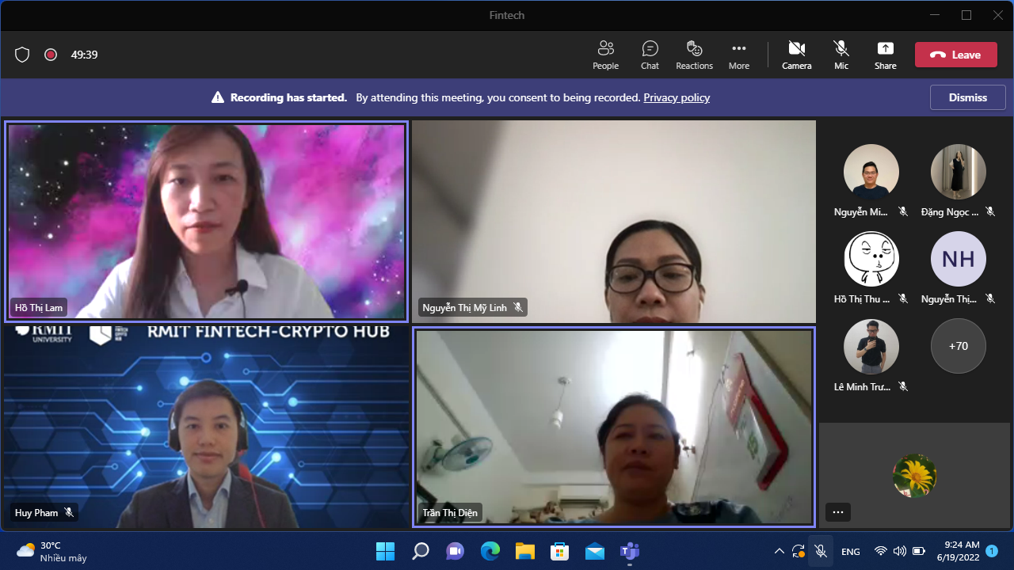Show the +70 additional participants
The height and width of the screenshot is (570, 1014).
[958, 346]
